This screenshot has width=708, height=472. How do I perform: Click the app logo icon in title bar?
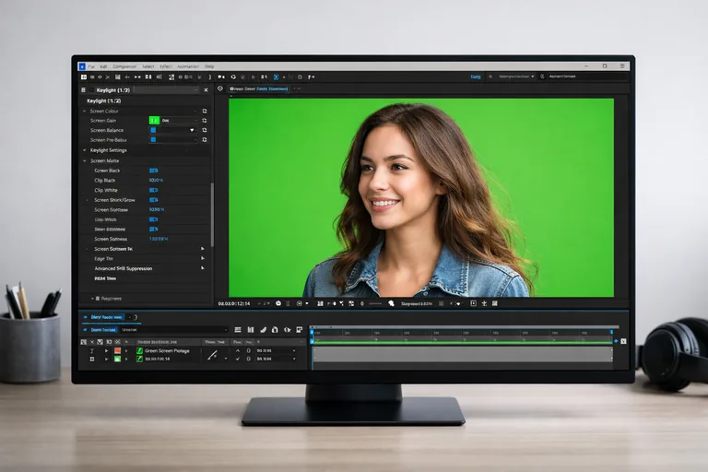(x=82, y=66)
